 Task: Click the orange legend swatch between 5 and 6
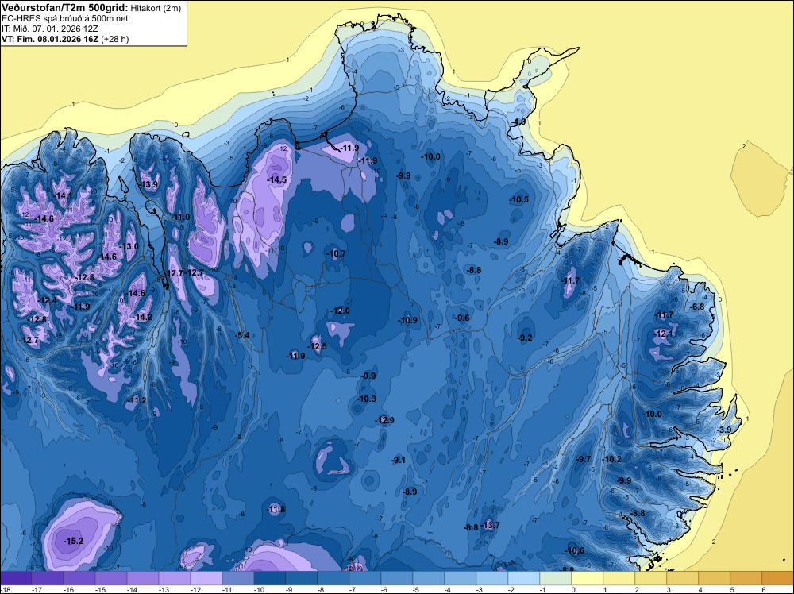click(x=746, y=578)
